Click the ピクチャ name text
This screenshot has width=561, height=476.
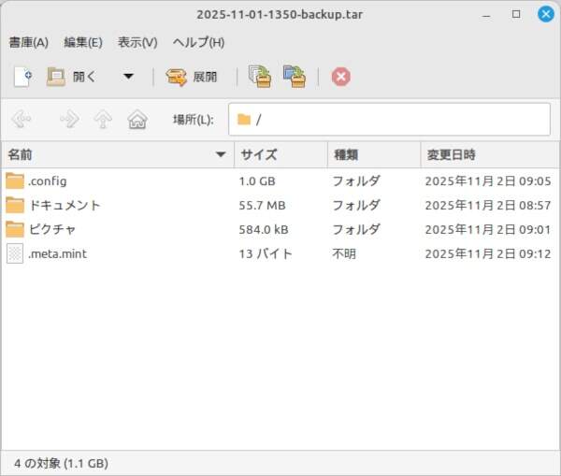coord(52,229)
